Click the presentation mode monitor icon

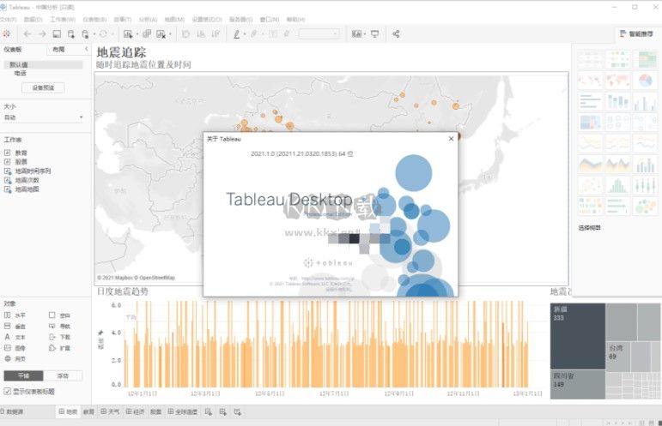[x=375, y=33]
